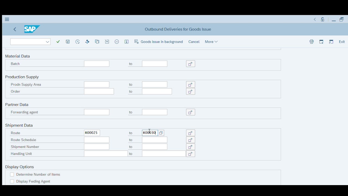Viewport: 348px width, 196px height.
Task: Click the Print icon
Action: (312, 42)
